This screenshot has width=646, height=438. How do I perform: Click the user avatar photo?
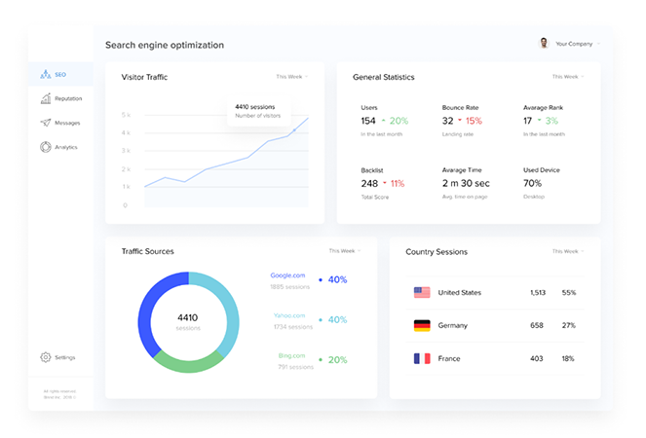(544, 44)
